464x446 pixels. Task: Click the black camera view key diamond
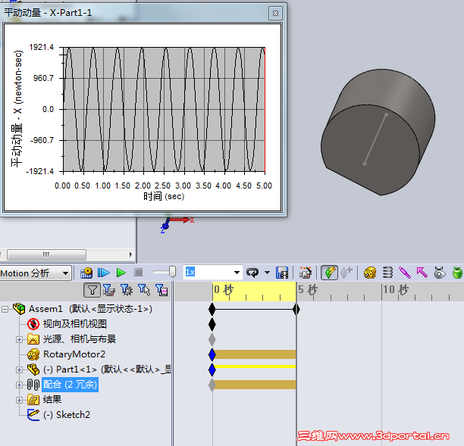212,324
